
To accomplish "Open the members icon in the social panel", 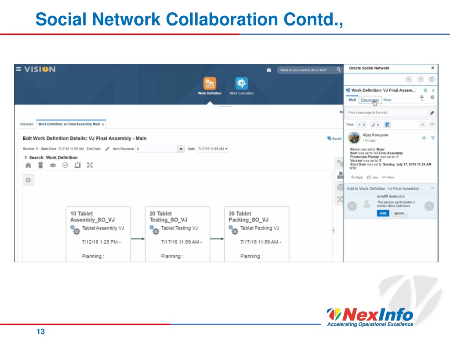I will point(421,98).
